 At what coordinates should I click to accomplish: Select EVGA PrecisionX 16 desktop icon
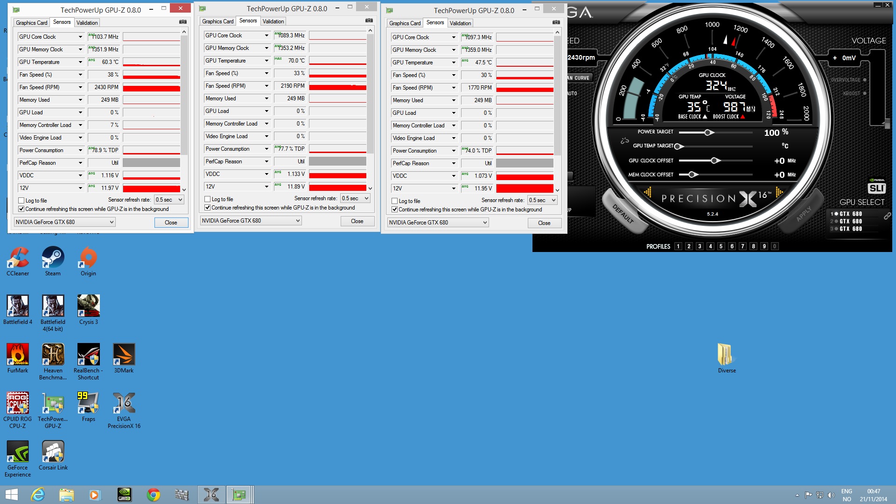point(124,410)
